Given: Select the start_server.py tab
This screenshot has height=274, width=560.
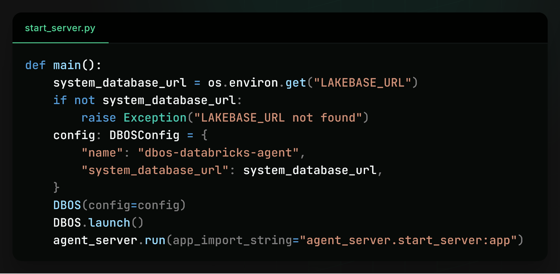Looking at the screenshot, I should 60,28.
